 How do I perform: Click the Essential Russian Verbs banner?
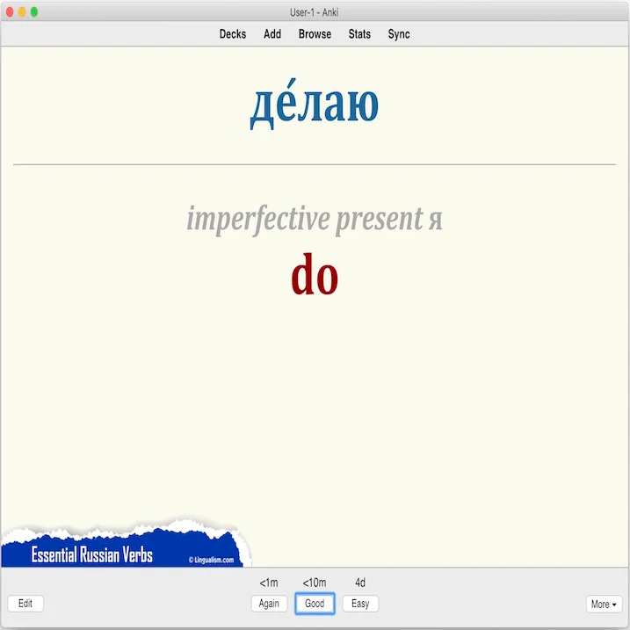[92, 554]
